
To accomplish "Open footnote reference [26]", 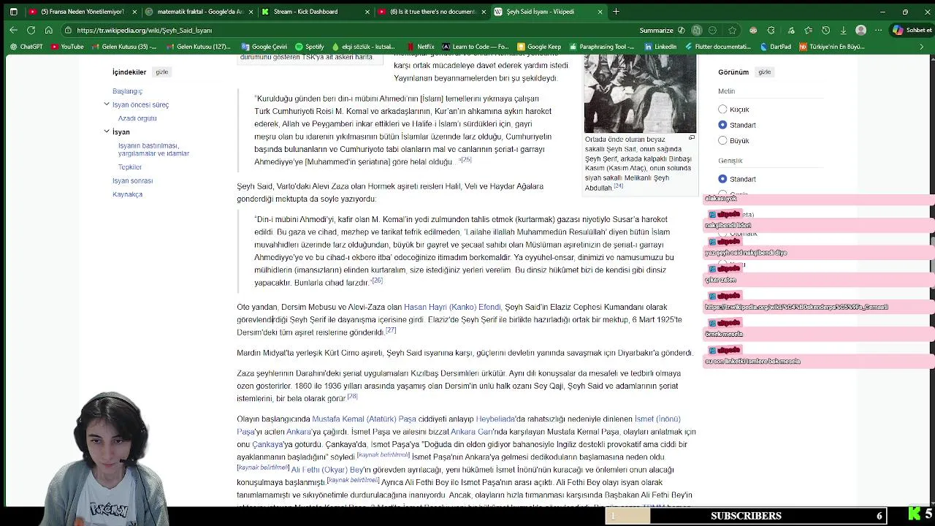I will point(377,281).
